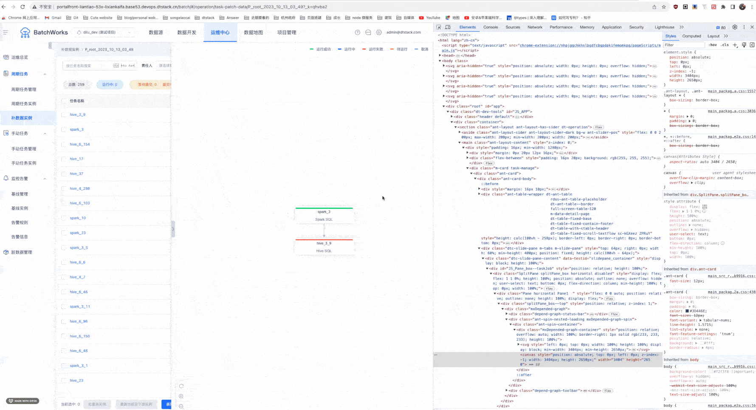Collapse the 周期任务 sidebar group
Screen dimensions: 756x410
click(45, 74)
